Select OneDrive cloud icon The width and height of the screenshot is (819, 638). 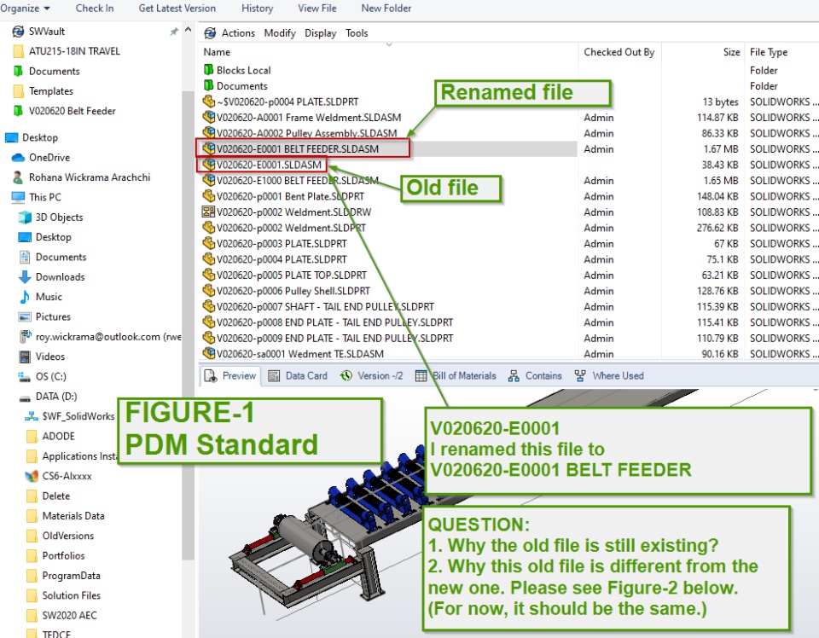(18, 158)
